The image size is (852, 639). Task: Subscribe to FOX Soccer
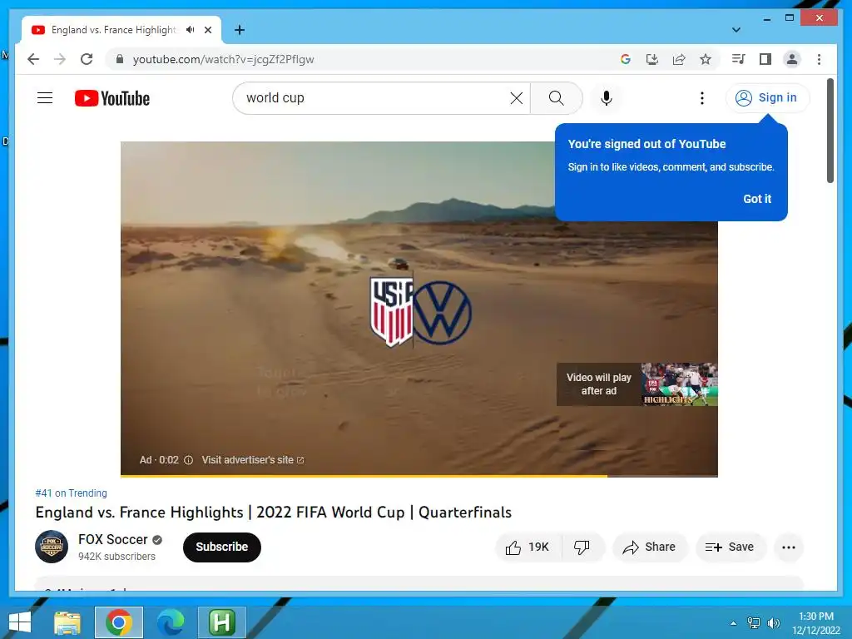pyautogui.click(x=221, y=547)
